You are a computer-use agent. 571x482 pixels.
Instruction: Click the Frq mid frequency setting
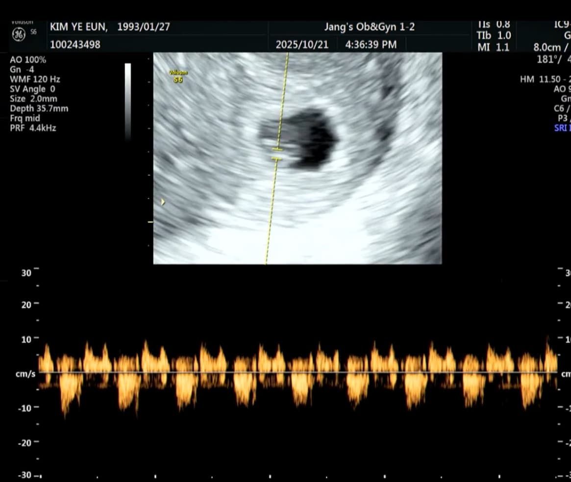[x=25, y=118]
